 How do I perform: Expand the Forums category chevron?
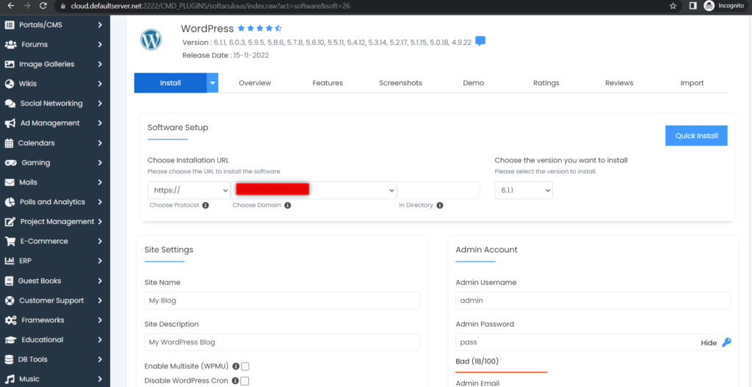pos(100,45)
